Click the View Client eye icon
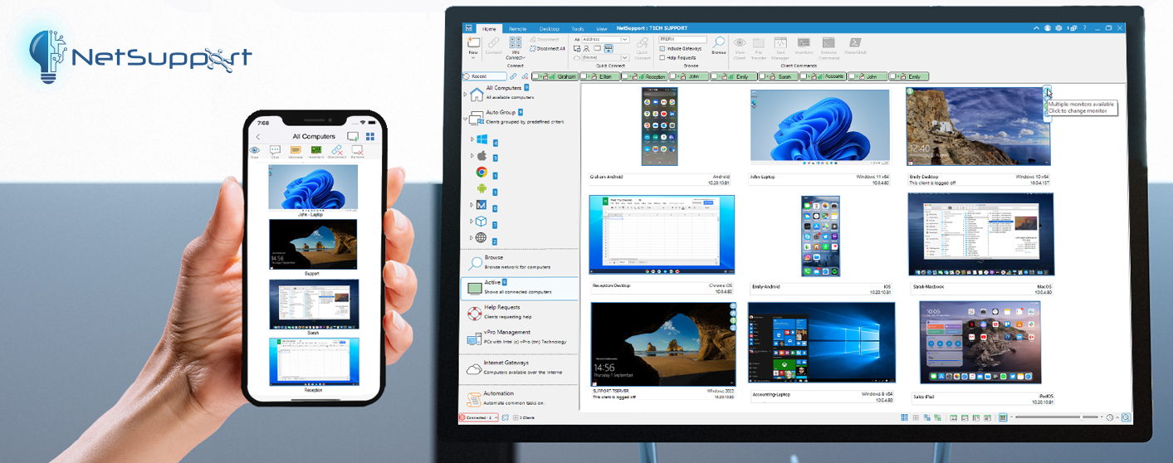Viewport: 1173px width, 463px height. tap(740, 47)
